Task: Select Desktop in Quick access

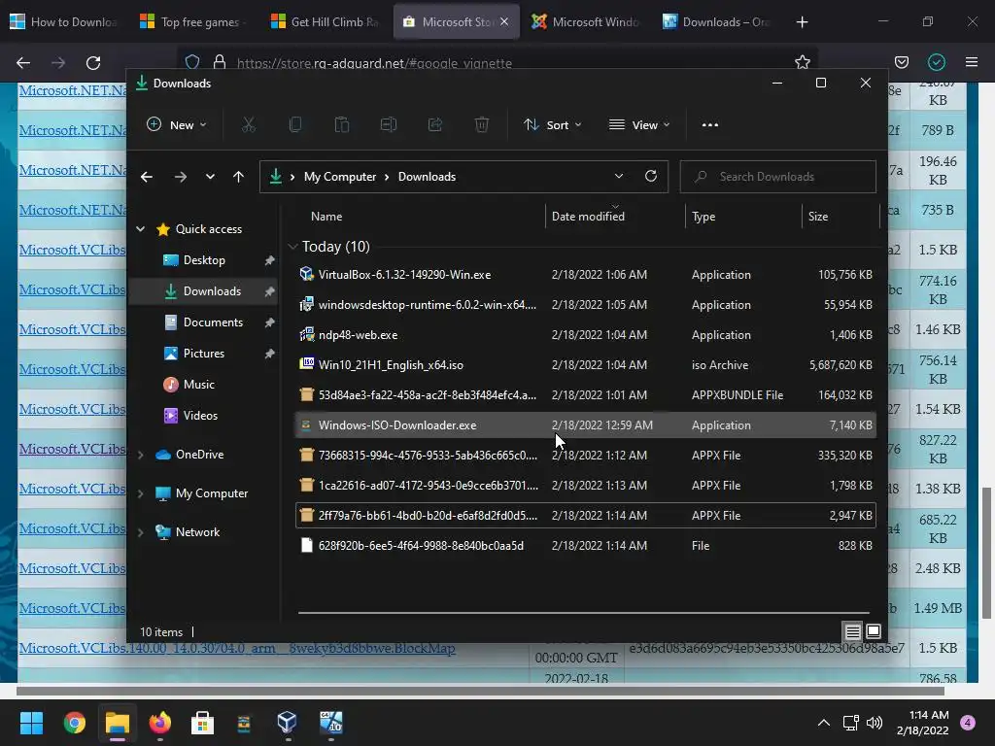Action: pos(204,260)
